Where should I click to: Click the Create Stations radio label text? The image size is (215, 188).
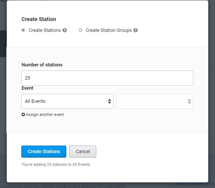pos(45,30)
